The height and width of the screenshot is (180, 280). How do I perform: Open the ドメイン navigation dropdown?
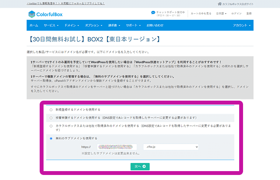[72, 25]
